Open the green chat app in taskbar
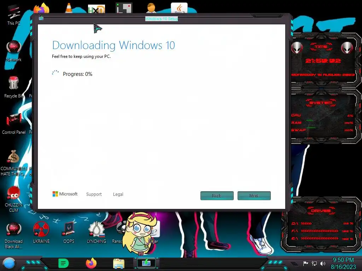 coord(63,263)
